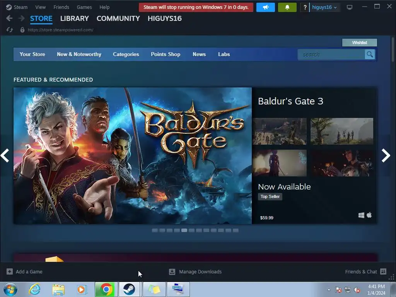
Task: View second Baldur's Gate 3 screenshot thumbnail
Action: pos(342,131)
